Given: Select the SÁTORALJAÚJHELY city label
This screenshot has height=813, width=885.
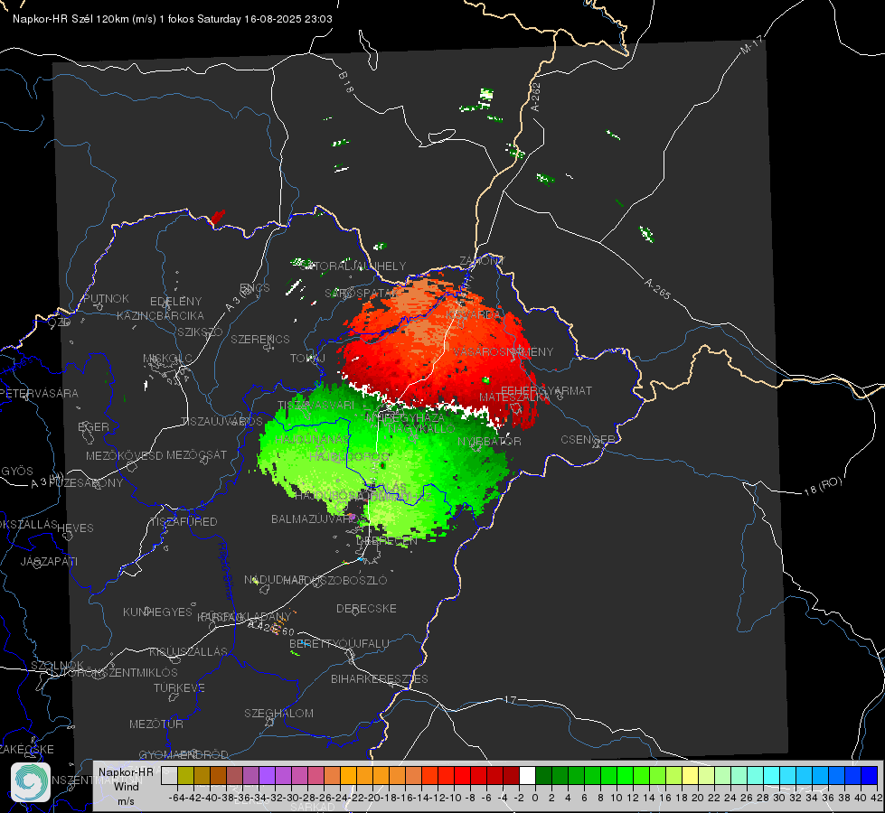Looking at the screenshot, I should pos(353,266).
